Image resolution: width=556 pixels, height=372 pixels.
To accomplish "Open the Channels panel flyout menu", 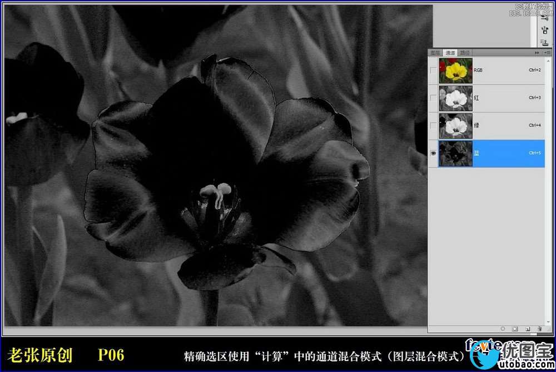I will click(547, 52).
